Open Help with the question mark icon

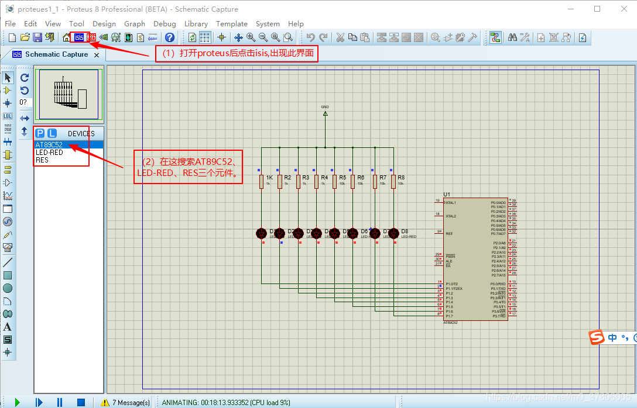(x=170, y=38)
